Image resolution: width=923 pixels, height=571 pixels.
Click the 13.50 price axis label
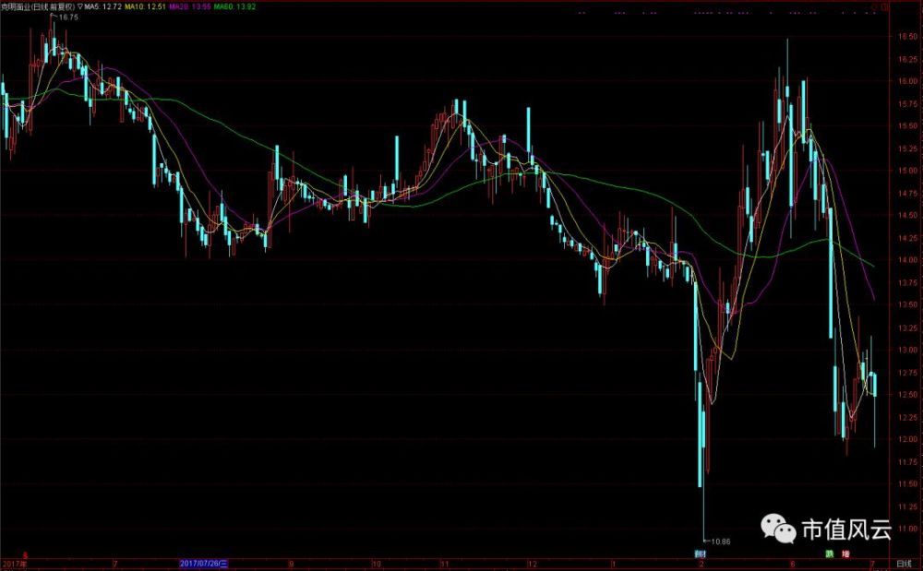pos(907,304)
